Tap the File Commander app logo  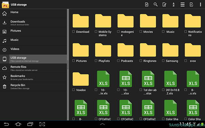point(5,5)
